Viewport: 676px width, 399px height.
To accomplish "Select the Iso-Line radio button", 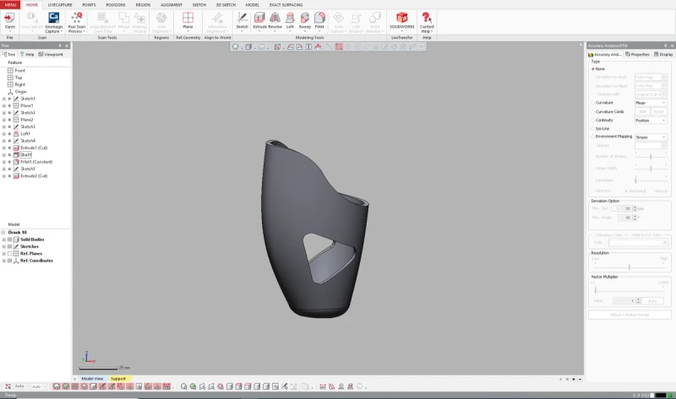I will point(593,129).
